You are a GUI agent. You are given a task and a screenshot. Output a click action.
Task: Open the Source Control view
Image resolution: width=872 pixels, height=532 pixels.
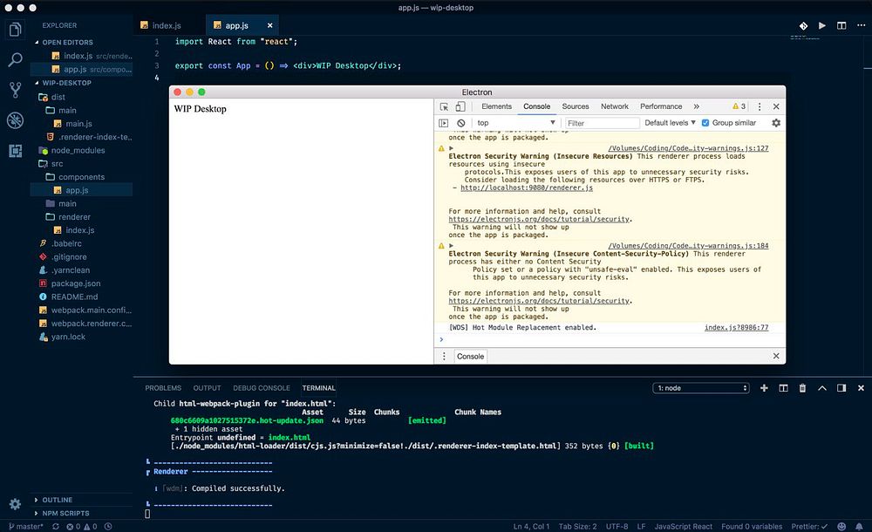pos(15,90)
